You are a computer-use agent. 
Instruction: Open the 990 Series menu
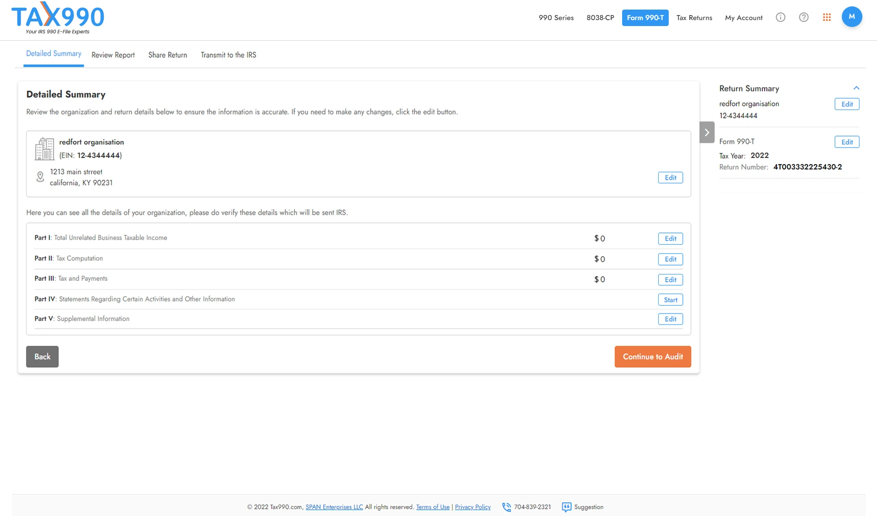pos(556,18)
